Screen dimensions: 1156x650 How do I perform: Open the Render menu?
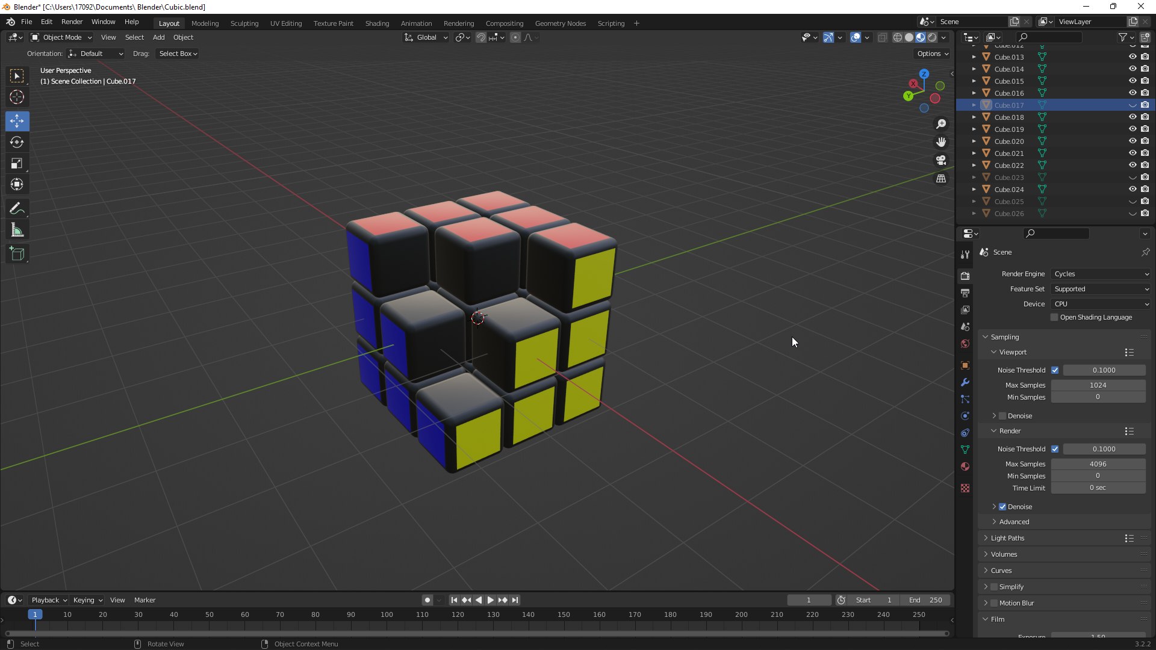click(72, 22)
